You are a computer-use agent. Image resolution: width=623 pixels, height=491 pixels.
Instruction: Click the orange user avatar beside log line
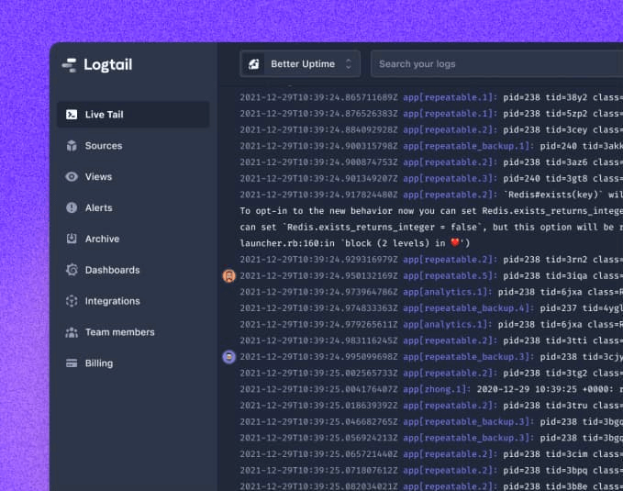coord(229,275)
